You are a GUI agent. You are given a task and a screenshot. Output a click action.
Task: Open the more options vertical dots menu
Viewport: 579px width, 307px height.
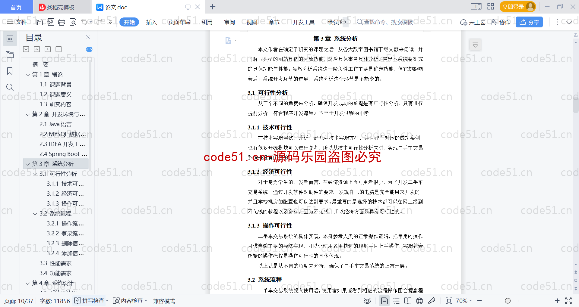coord(557,22)
